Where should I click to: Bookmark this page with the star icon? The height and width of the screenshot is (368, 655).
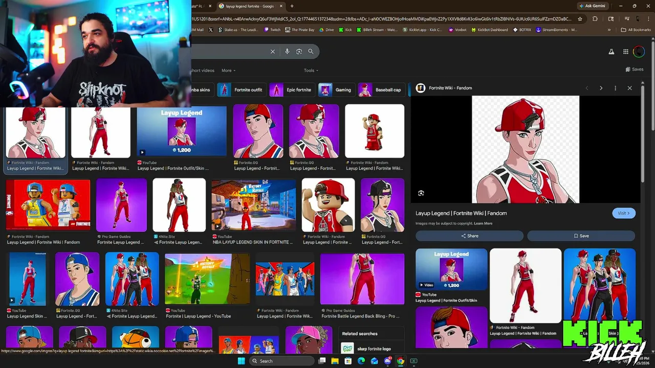[x=580, y=19]
